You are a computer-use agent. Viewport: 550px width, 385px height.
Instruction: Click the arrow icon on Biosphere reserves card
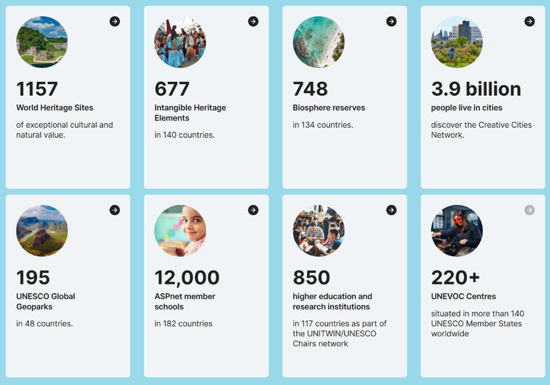coord(391,21)
